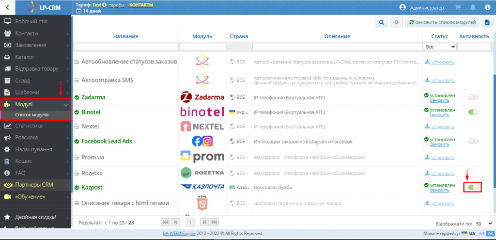Open the КОНТАКТЫ link in the header

coord(141,5)
